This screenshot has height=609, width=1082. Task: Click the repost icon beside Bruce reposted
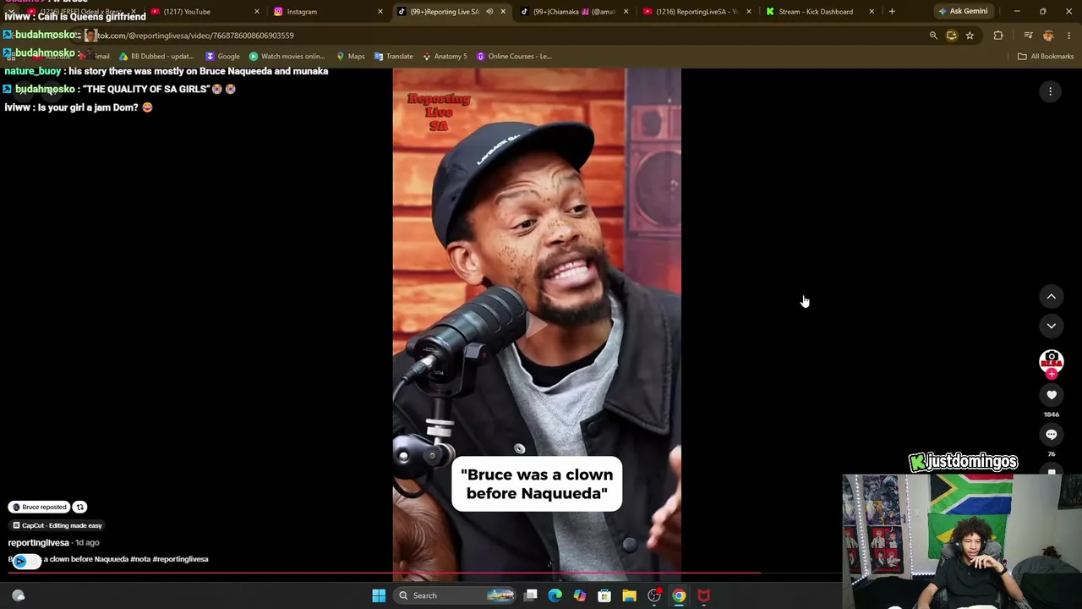(x=79, y=507)
